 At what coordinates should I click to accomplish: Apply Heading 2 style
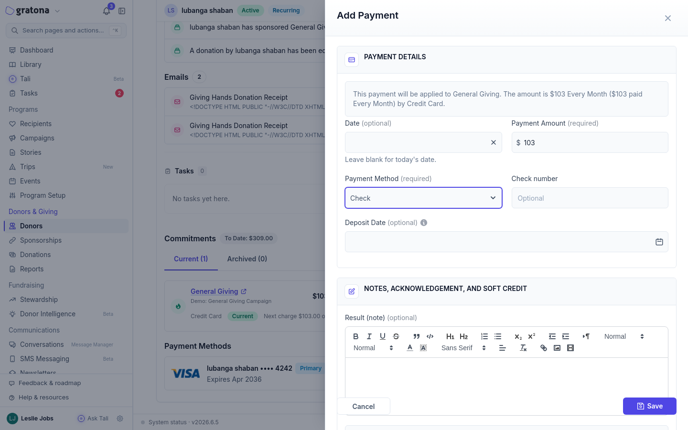(x=463, y=336)
